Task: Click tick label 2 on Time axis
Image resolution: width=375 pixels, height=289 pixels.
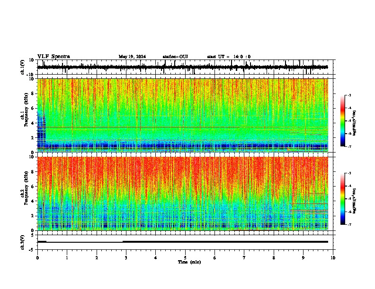Action: [x=97, y=258]
